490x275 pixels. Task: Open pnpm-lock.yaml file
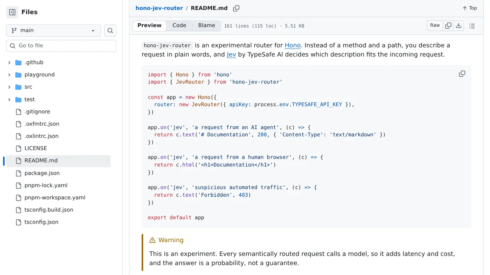(58, 185)
